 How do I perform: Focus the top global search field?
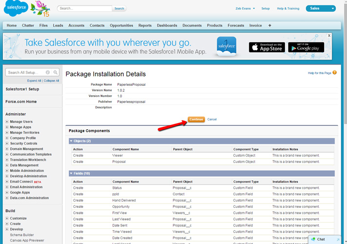[x=84, y=8]
